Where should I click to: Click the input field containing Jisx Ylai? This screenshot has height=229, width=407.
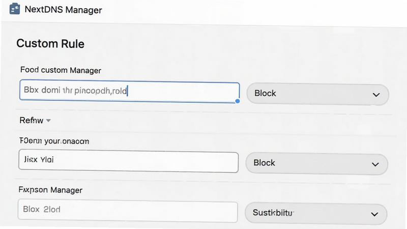pos(129,161)
